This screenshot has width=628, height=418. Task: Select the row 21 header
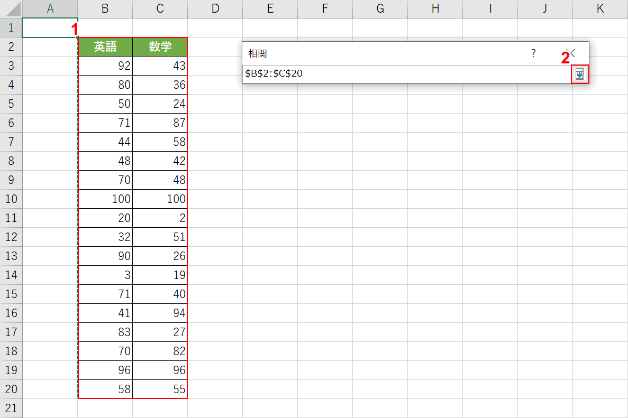tap(11, 408)
